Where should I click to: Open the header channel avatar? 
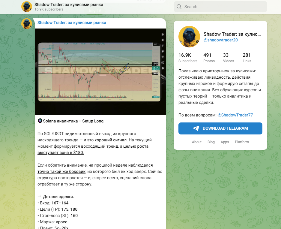27,7
